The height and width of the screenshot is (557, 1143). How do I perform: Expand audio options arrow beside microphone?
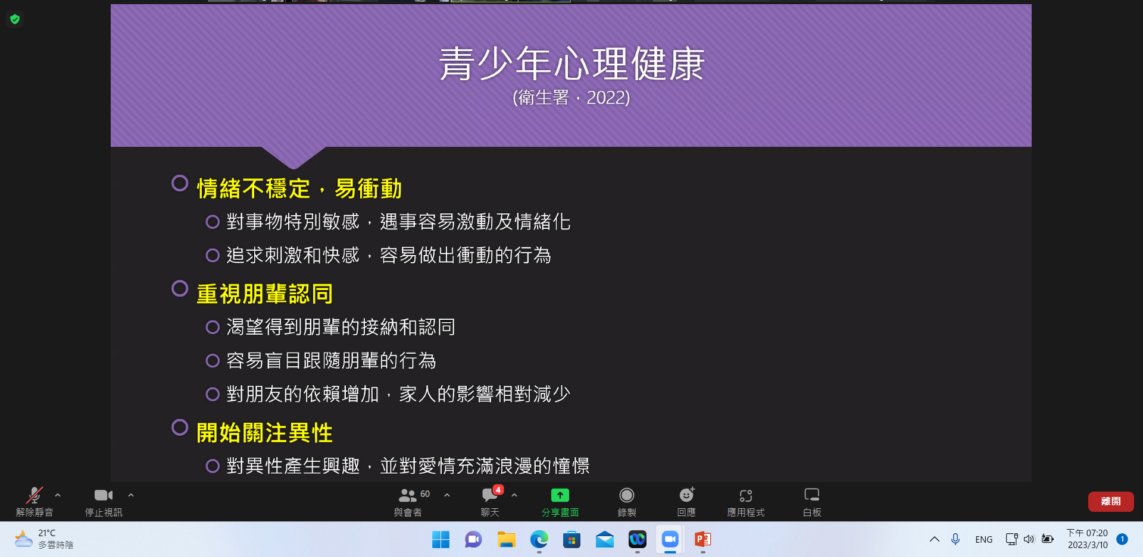(58, 495)
